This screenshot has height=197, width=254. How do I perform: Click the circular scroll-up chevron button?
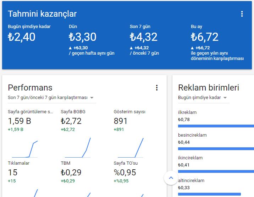coord(171,178)
